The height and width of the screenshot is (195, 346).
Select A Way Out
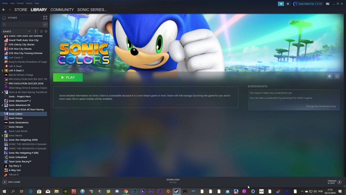(x=14, y=170)
